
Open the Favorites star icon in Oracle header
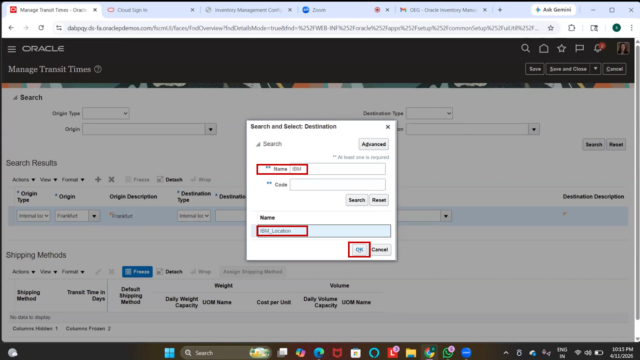562,49
